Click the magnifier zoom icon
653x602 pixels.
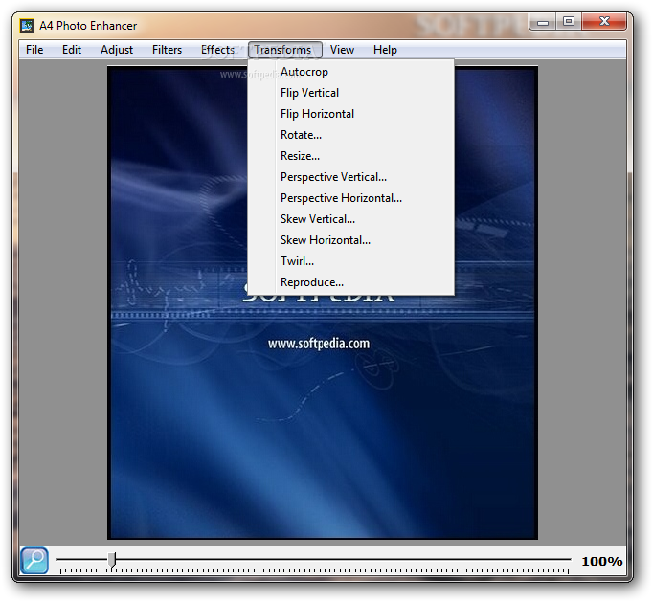pos(34,561)
